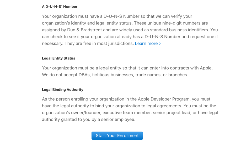This screenshot has width=246, height=147.
Task: Click the phrase owner/founder in the text
Action: 85,113
